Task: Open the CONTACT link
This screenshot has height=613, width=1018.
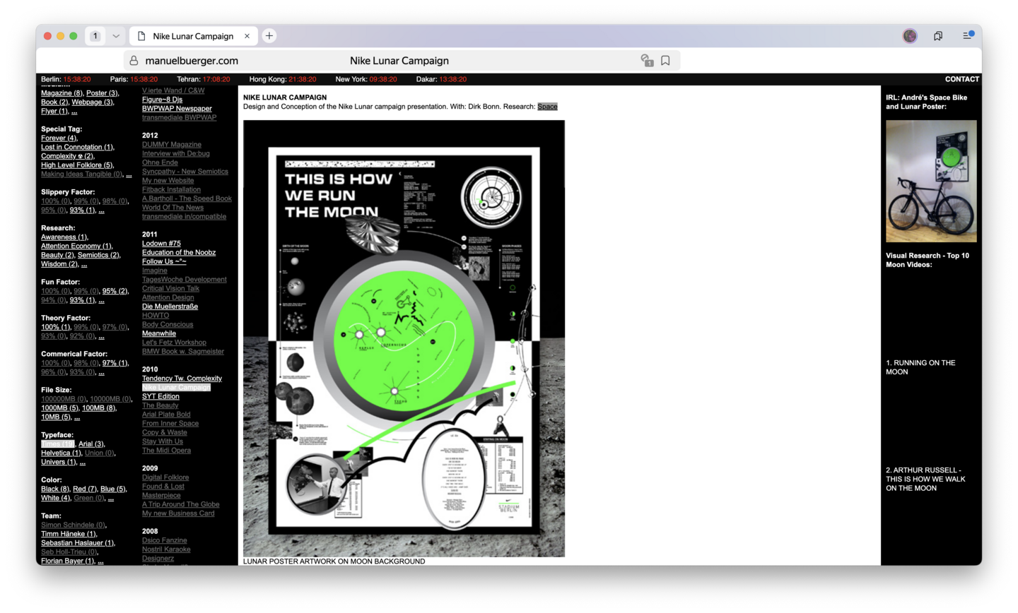Action: pos(962,79)
